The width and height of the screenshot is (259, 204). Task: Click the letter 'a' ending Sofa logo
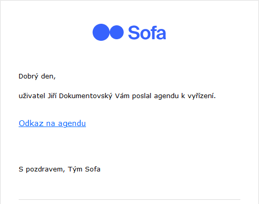click(x=162, y=34)
